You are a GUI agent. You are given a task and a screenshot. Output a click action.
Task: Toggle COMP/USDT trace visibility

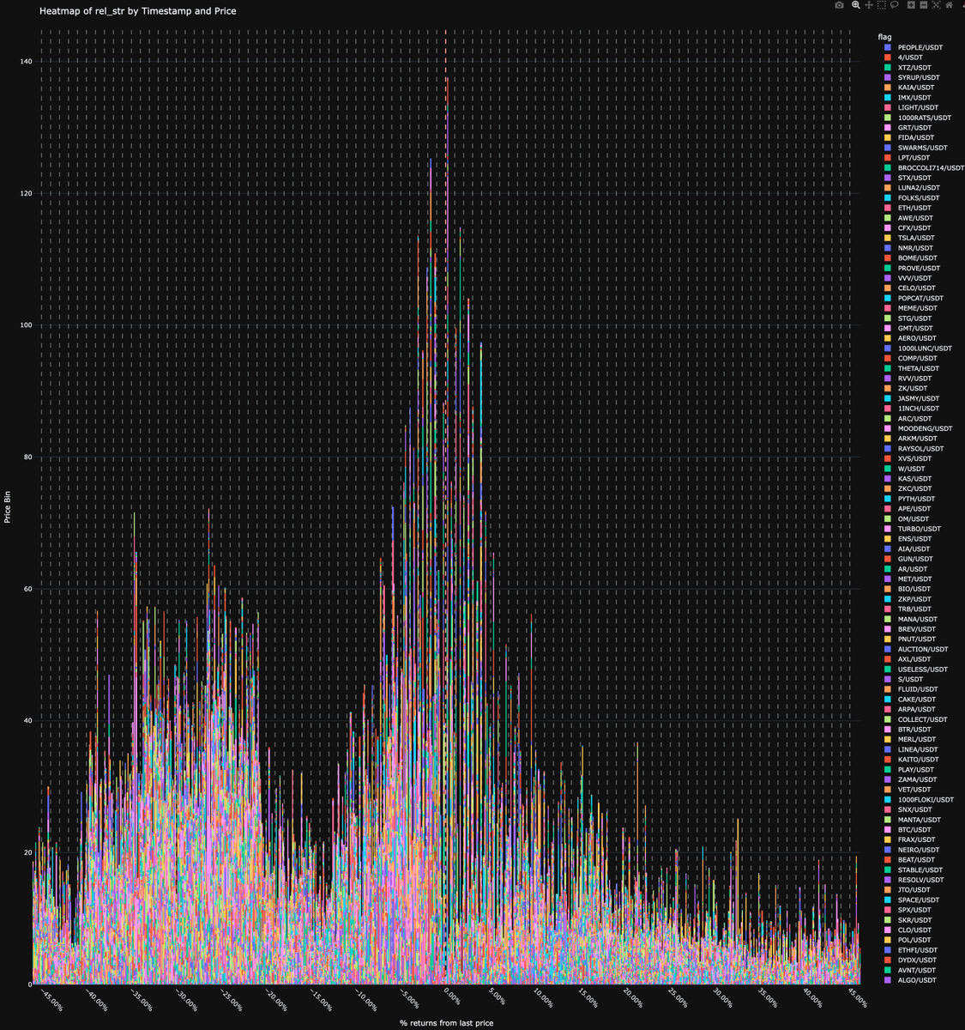tap(909, 358)
